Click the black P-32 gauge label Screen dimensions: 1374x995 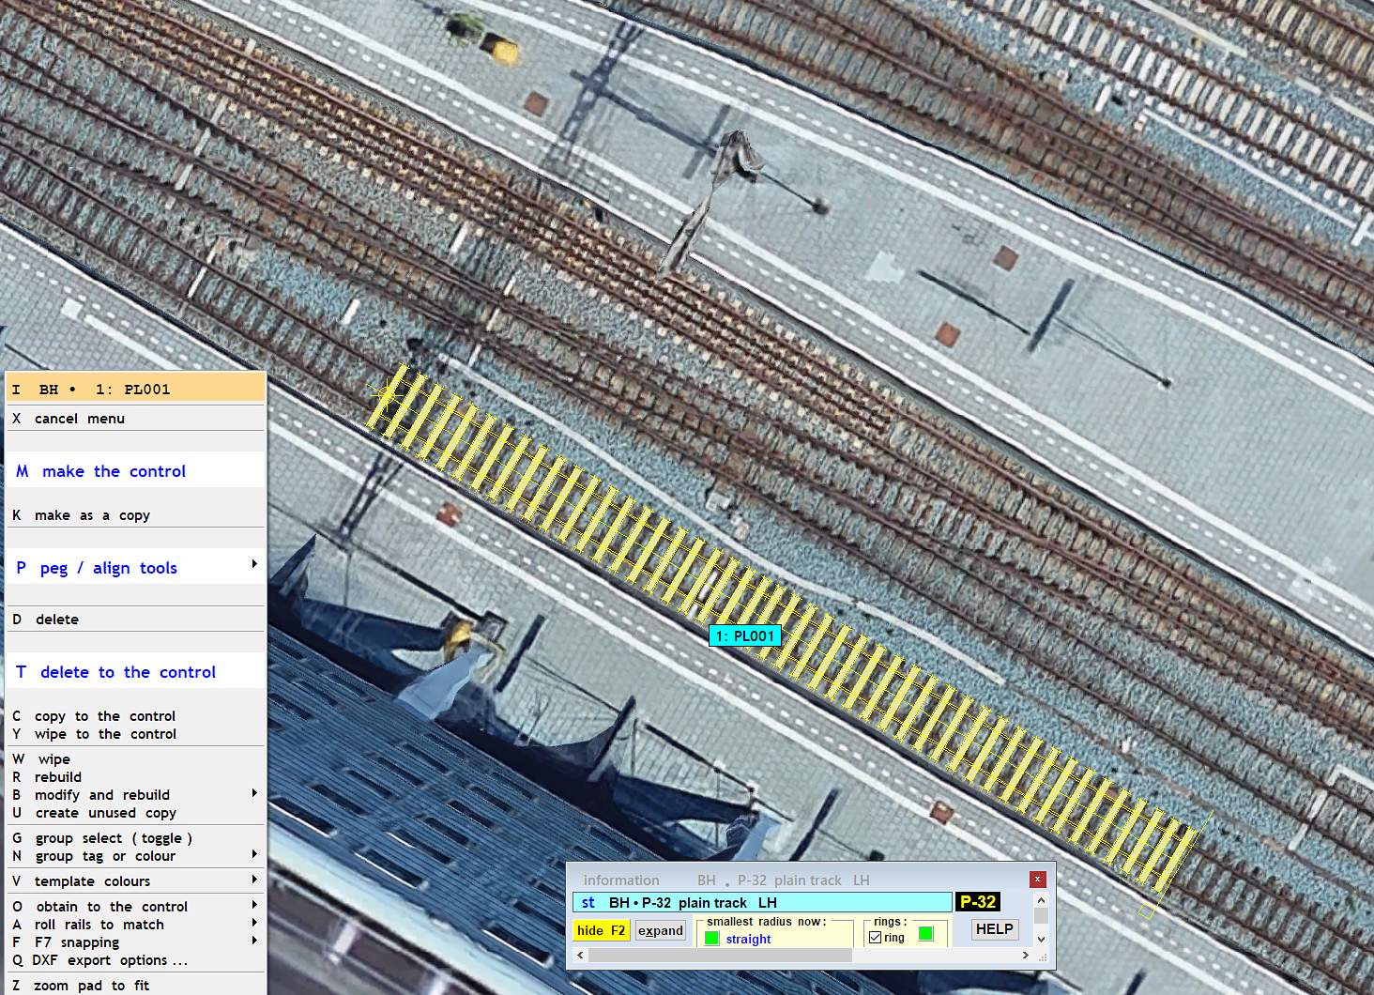[977, 902]
